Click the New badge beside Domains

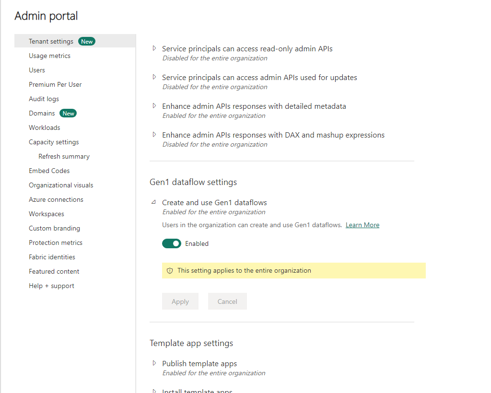point(68,113)
